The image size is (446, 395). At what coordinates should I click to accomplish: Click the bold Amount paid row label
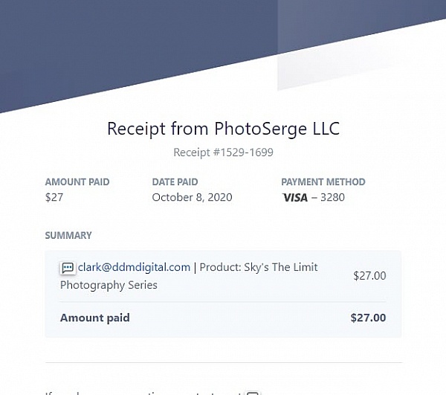click(x=95, y=318)
